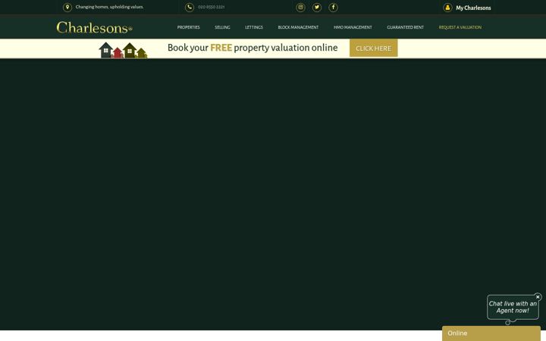
Task: Open the HMO Management menu
Action: click(353, 27)
